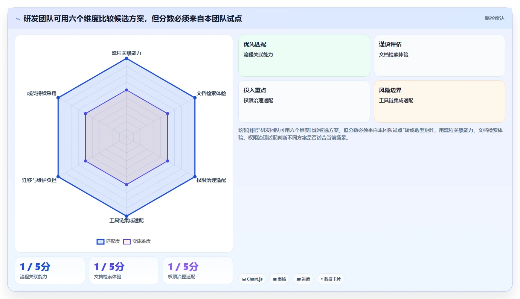
Task: Click the 匹配度 point at 成员持续采用 vertex
Action: point(58,98)
